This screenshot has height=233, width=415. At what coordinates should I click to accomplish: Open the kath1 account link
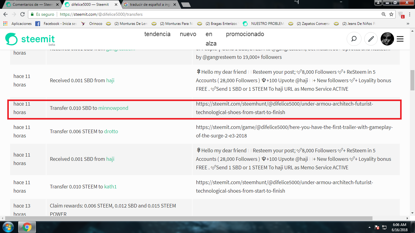click(110, 187)
